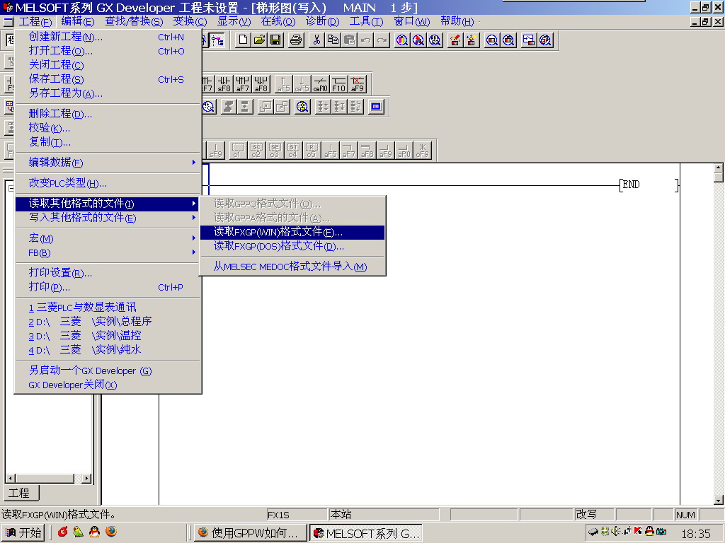Click the Print toolbar icon
This screenshot has width=725, height=543.
[296, 40]
